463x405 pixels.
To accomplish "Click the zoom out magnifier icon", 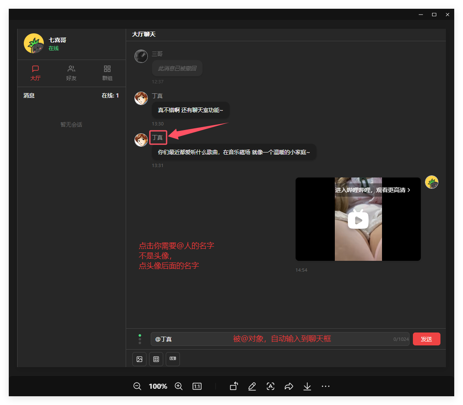I will 137,386.
